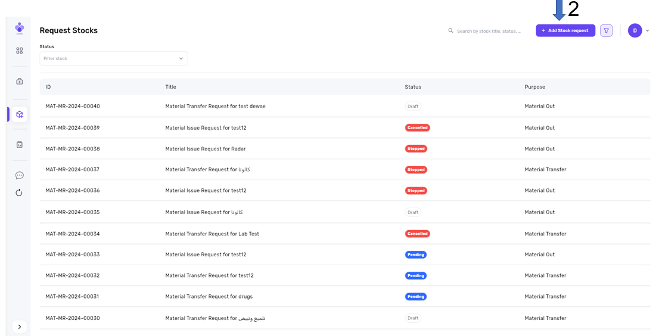Expand the user menu chevron beside avatar
The height and width of the screenshot is (336, 662).
click(648, 30)
